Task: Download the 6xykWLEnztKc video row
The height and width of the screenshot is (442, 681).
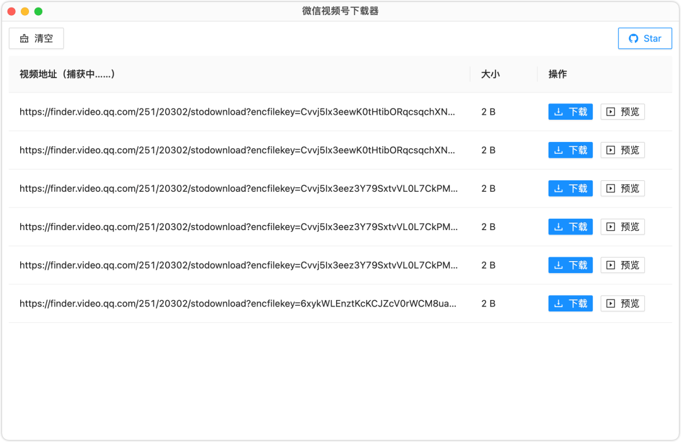Action: pyautogui.click(x=570, y=303)
